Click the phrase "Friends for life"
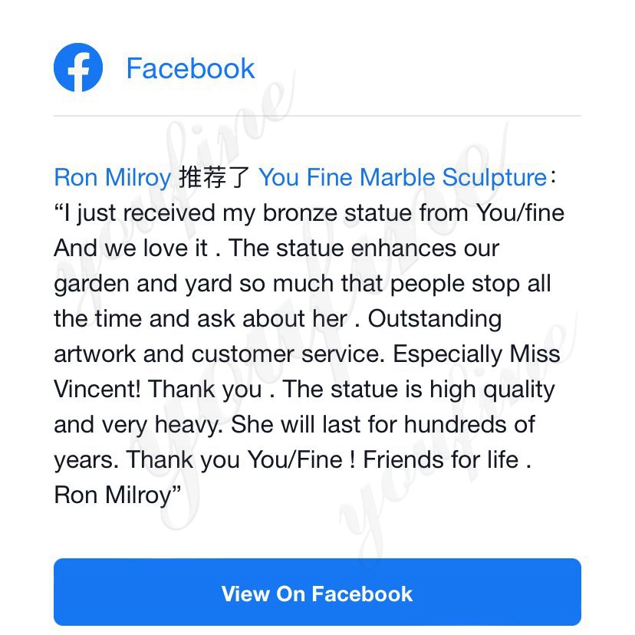Viewport: 635px width, 635px height. pos(441,459)
